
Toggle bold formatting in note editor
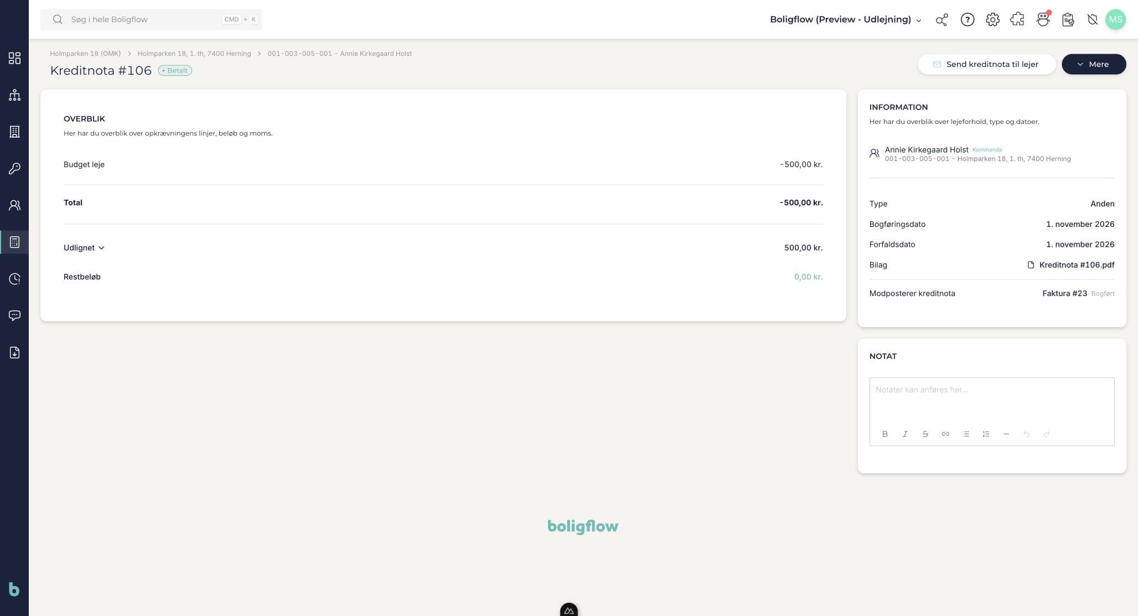click(885, 434)
